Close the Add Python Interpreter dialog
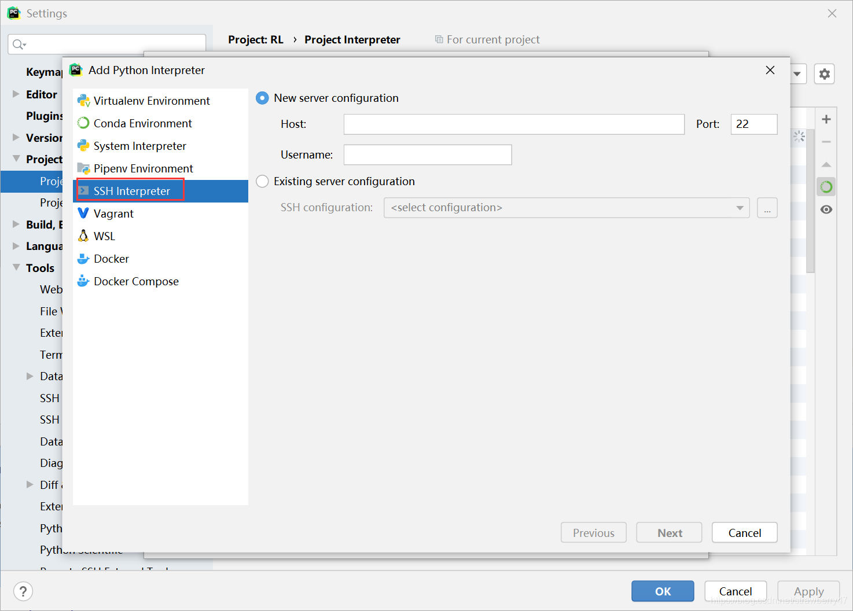This screenshot has width=853, height=611. 770,70
